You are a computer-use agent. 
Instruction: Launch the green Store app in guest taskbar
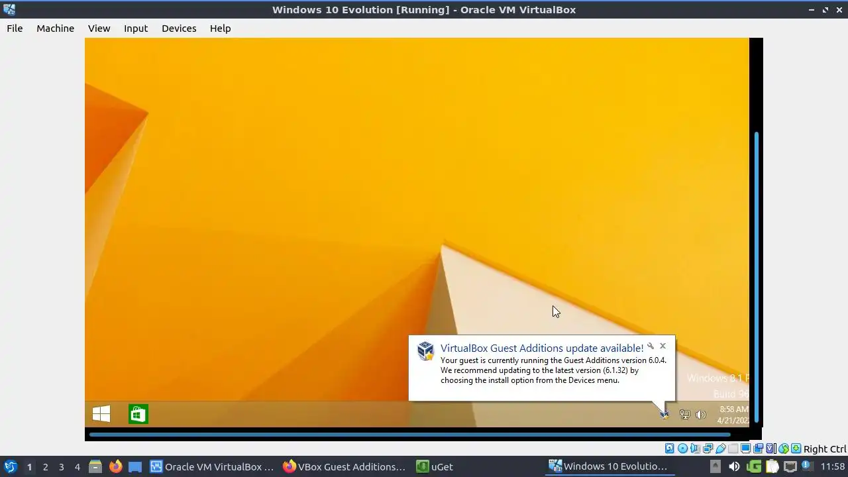(x=138, y=414)
